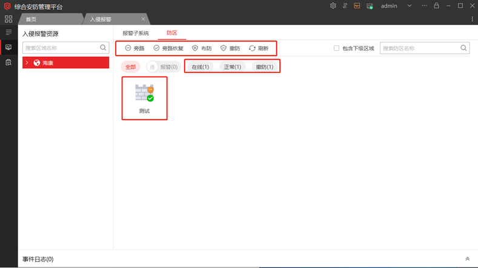Expand the 事件日志 panel with double chevron
Screen dimensions: 478x268
coord(467,259)
